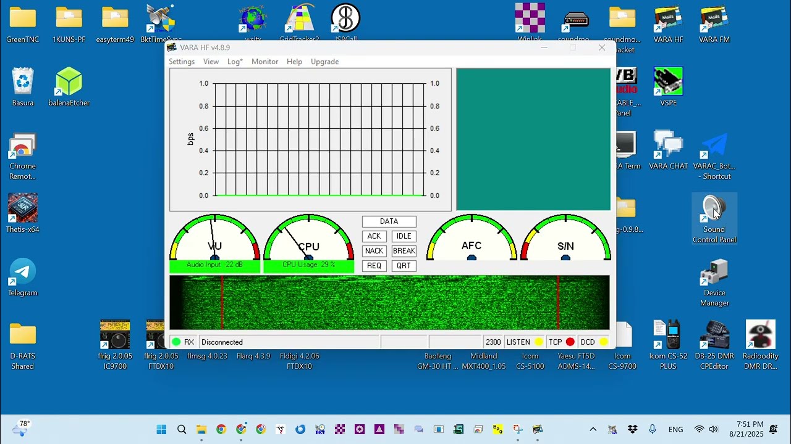Open the VSPE desktop shortcut
This screenshot has height=444, width=791.
[668, 88]
